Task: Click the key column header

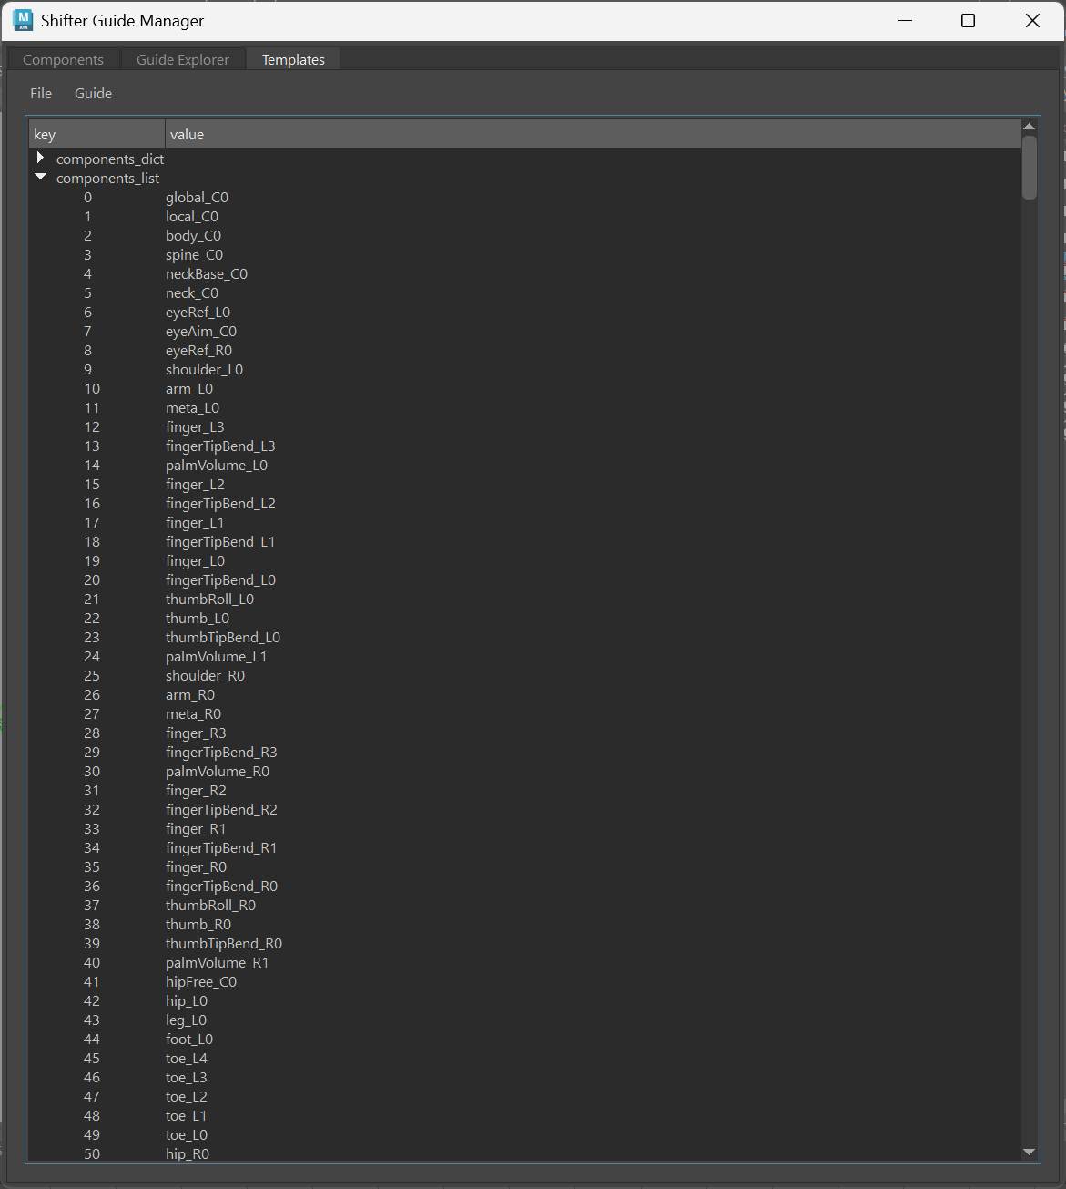Action: [x=96, y=134]
